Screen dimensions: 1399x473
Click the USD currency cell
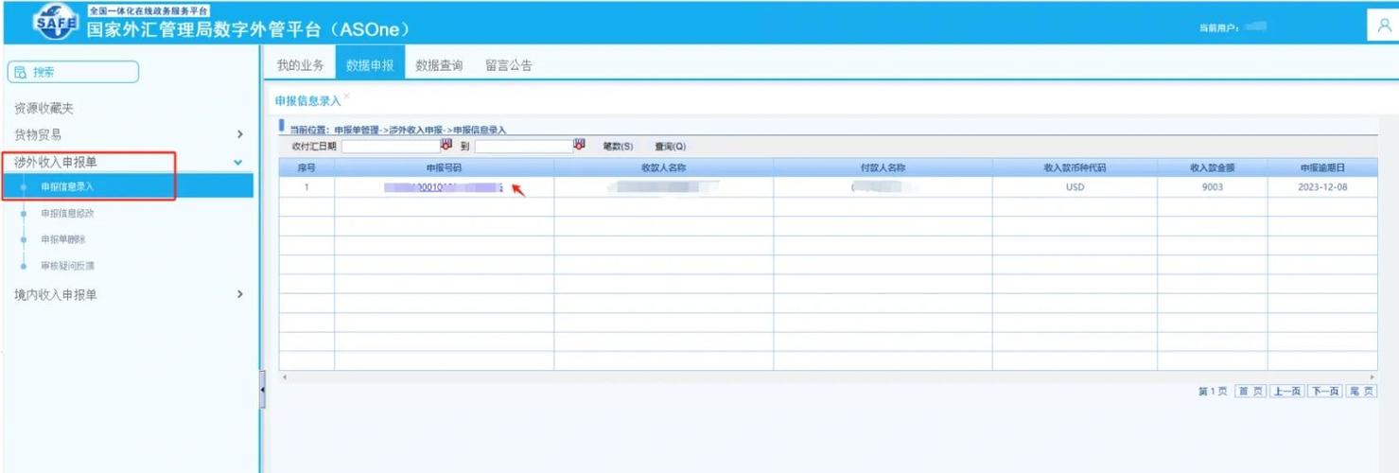coord(1075,187)
